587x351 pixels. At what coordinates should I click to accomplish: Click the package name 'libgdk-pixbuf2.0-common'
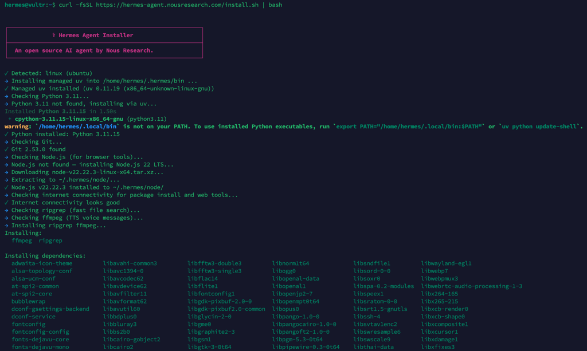tap(226, 309)
